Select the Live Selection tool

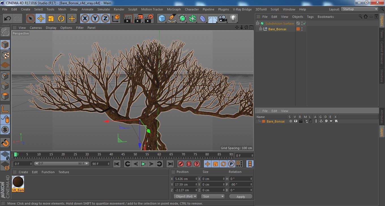point(31,19)
